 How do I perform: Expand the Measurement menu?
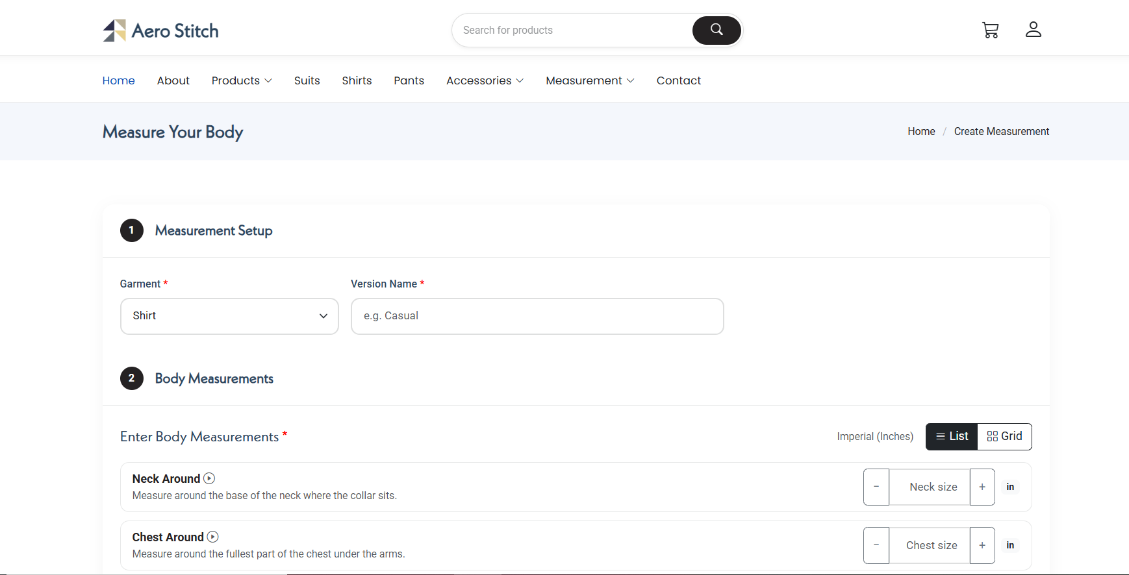tap(590, 80)
